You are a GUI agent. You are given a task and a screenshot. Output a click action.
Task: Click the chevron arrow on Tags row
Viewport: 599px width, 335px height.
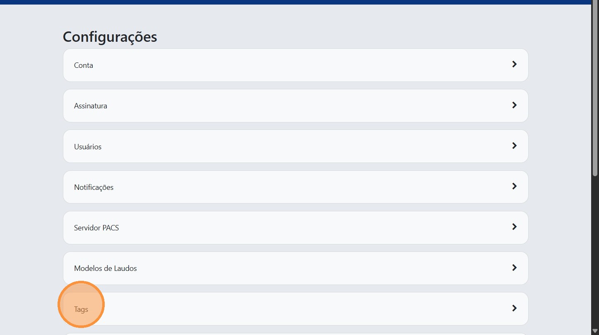point(514,308)
